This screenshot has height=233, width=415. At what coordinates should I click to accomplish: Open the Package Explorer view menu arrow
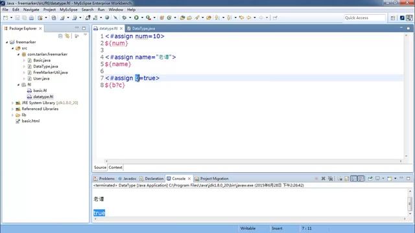[85, 35]
